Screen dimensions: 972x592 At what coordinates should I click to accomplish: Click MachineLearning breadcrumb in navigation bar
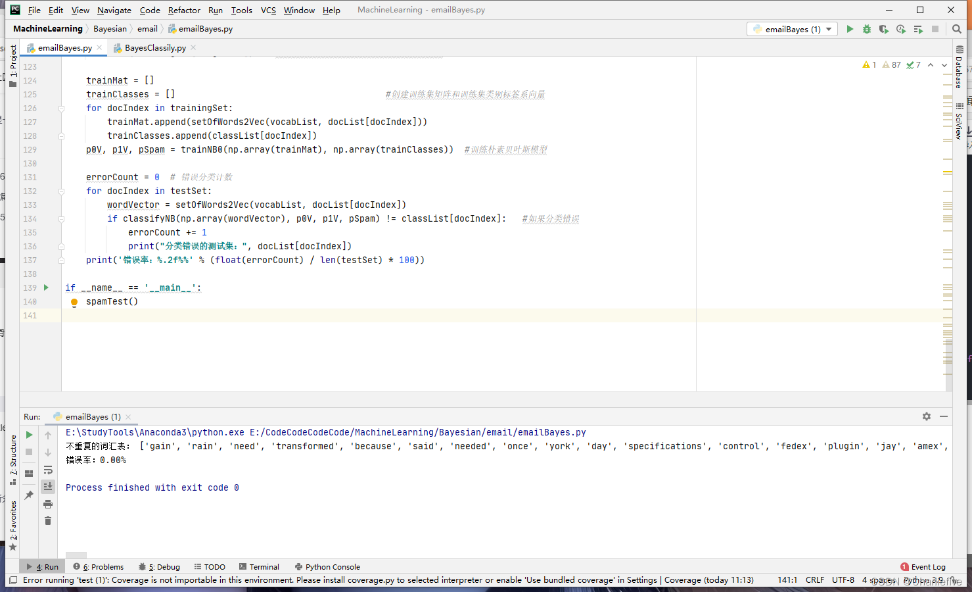coord(48,29)
